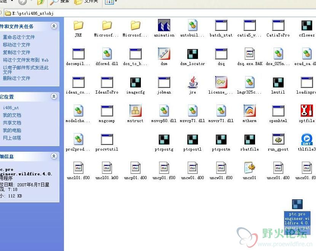Select the cflower icon
Viewport: 316px width, 251px height.
307,25
